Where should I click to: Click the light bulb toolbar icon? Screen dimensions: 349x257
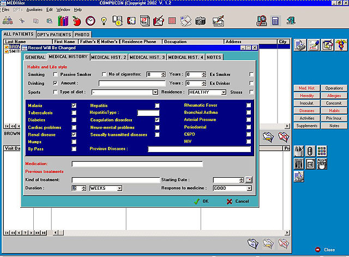click(x=104, y=21)
